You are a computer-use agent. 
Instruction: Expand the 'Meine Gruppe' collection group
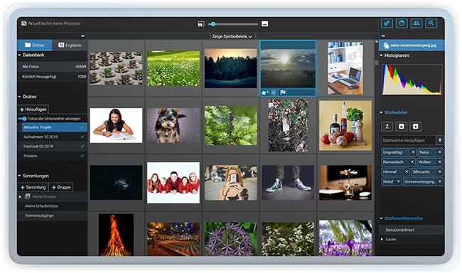click(20, 196)
